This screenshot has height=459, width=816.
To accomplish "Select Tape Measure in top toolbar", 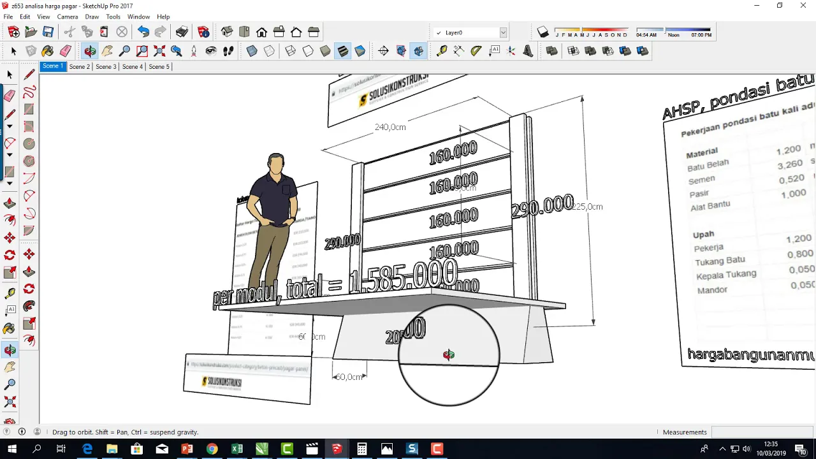I will 441,51.
